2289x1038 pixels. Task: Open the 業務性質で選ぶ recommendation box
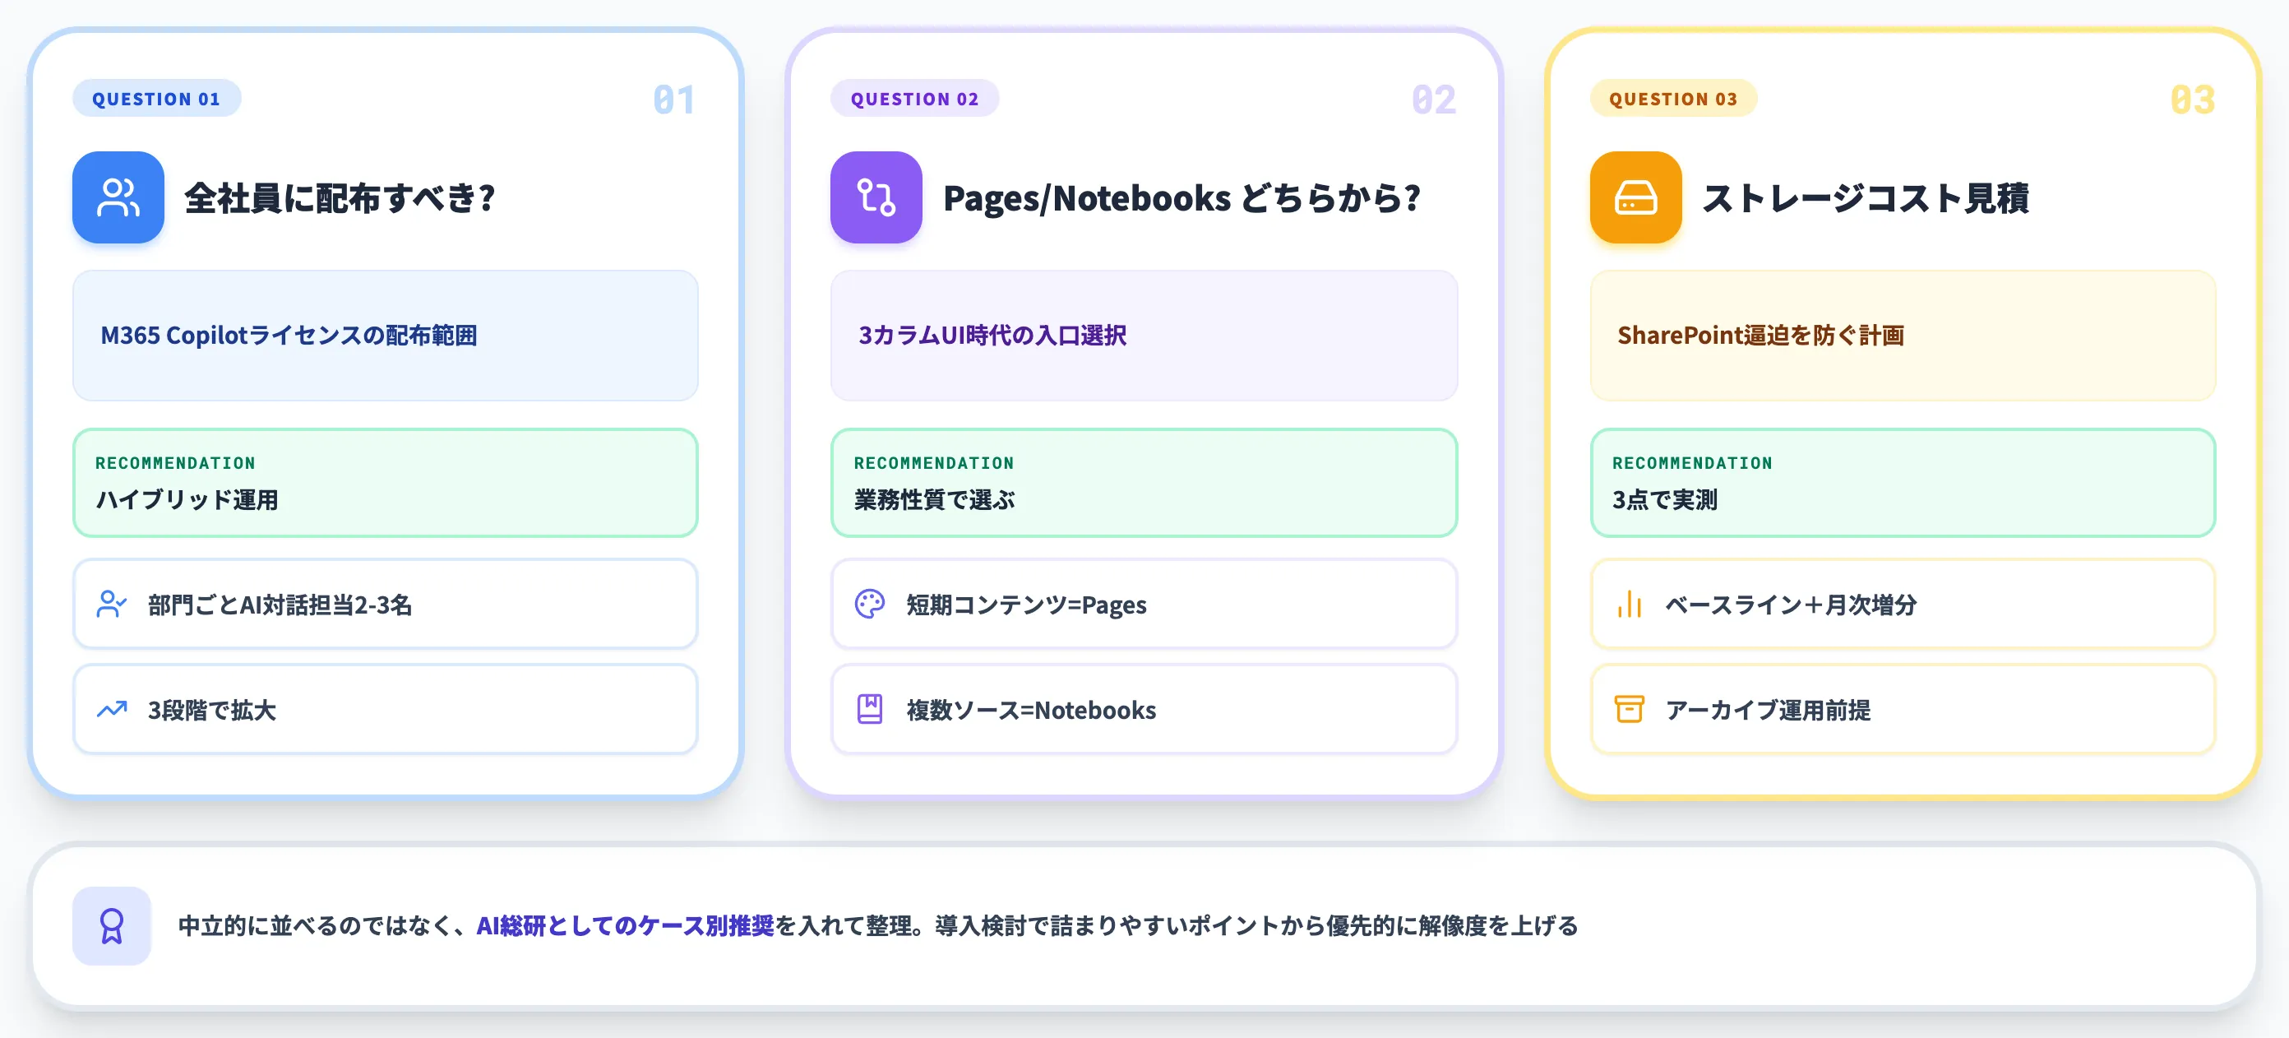click(1144, 483)
